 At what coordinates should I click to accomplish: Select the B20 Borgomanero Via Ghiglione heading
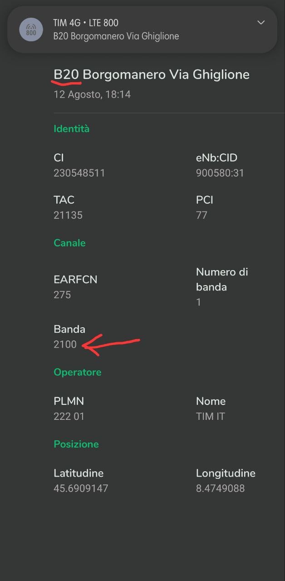[152, 74]
